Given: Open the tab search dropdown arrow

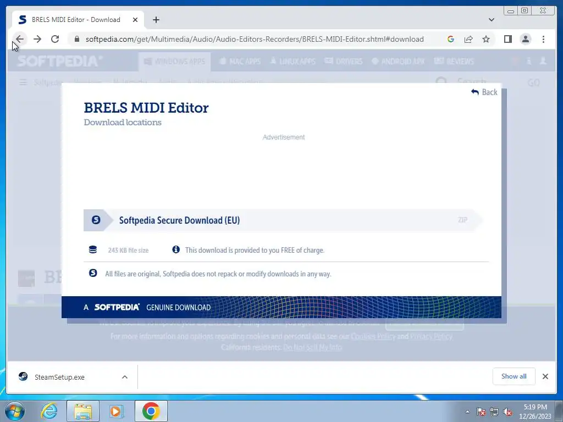Looking at the screenshot, I should 491,20.
